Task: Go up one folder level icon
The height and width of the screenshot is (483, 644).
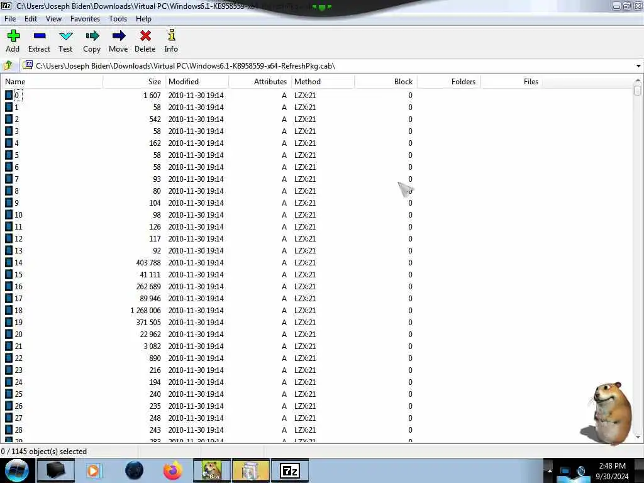Action: [x=8, y=65]
